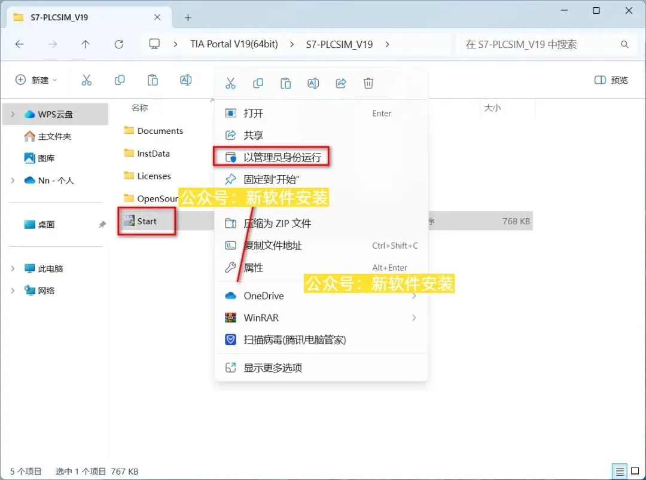Image resolution: width=646 pixels, height=480 pixels.
Task: Open the WinRAR submenu arrow
Action: coord(414,318)
